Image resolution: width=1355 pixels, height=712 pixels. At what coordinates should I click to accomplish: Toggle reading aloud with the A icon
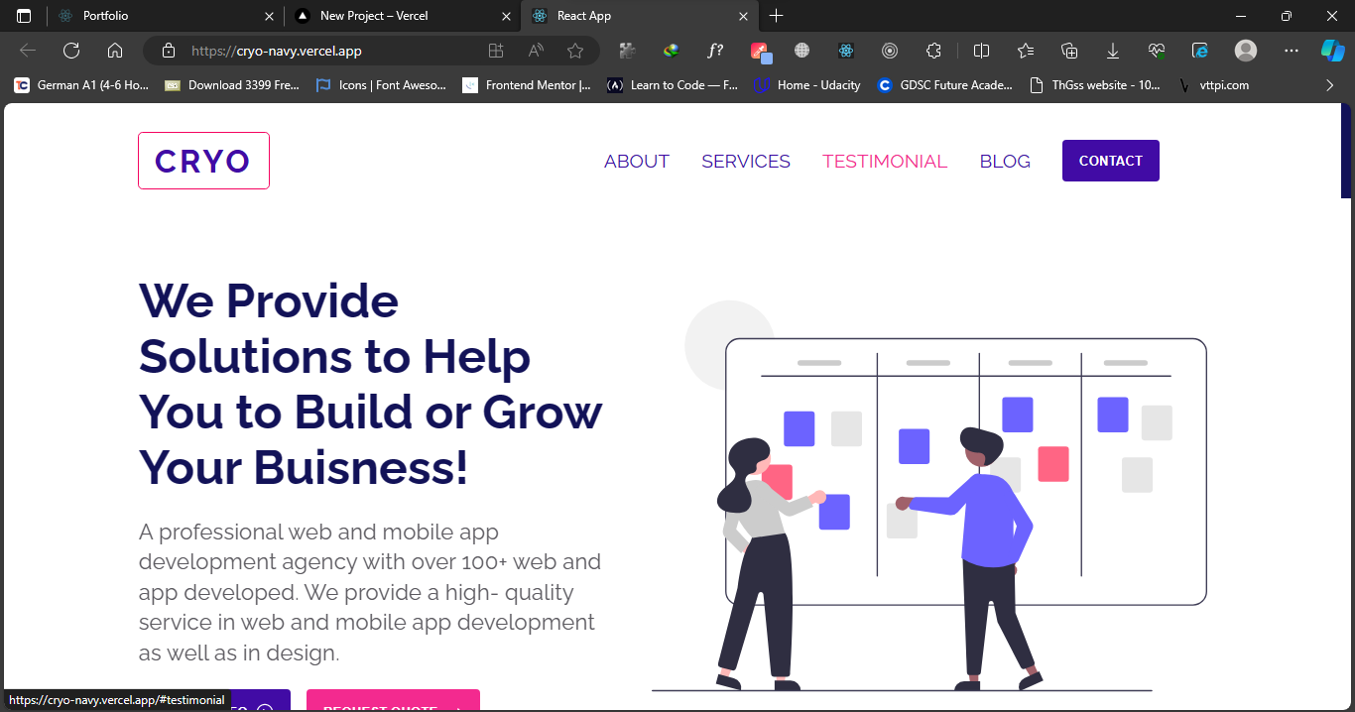536,50
